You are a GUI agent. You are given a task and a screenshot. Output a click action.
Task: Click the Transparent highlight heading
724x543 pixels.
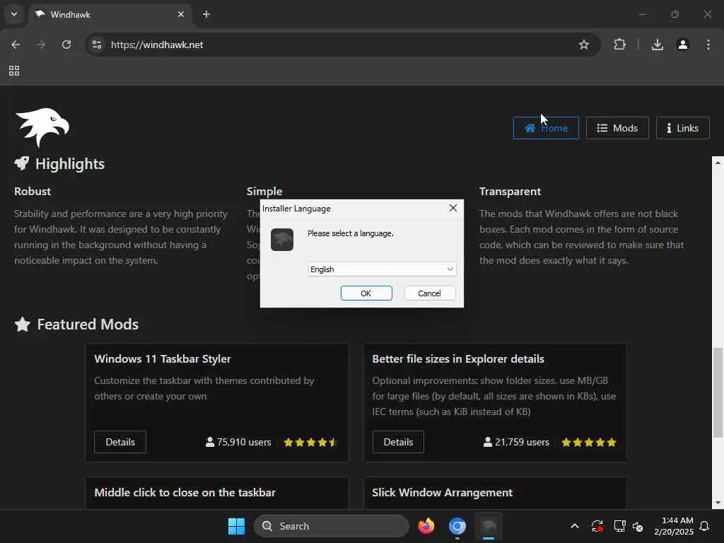[510, 191]
